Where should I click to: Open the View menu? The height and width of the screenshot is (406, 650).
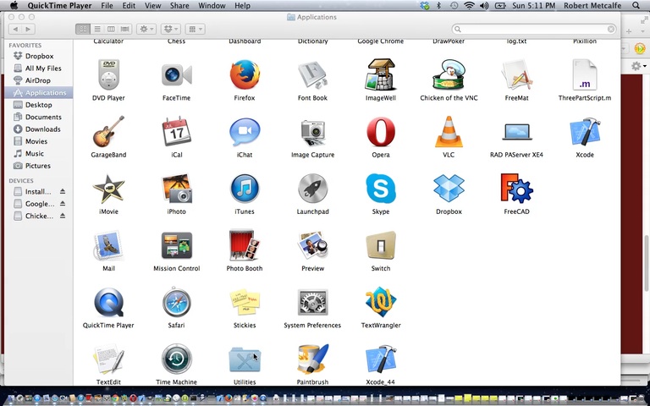152,5
